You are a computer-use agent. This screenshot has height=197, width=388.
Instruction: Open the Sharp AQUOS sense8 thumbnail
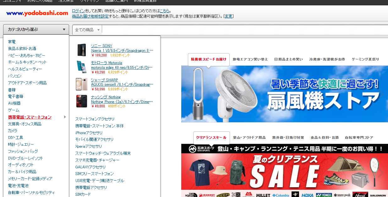tap(82, 84)
